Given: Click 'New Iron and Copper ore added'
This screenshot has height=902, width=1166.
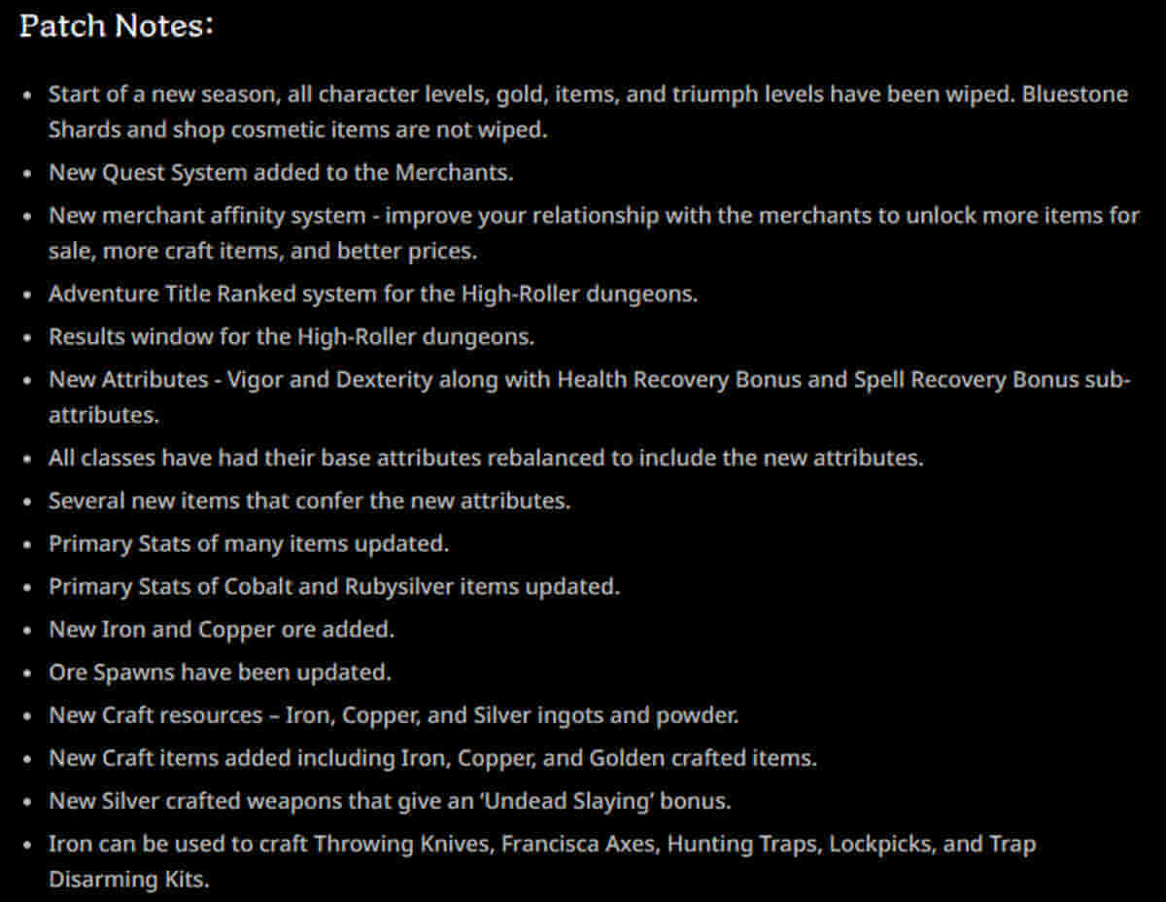Looking at the screenshot, I should point(222,629).
